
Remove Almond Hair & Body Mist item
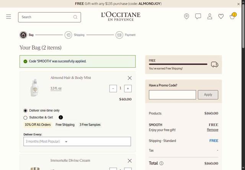click(130, 78)
